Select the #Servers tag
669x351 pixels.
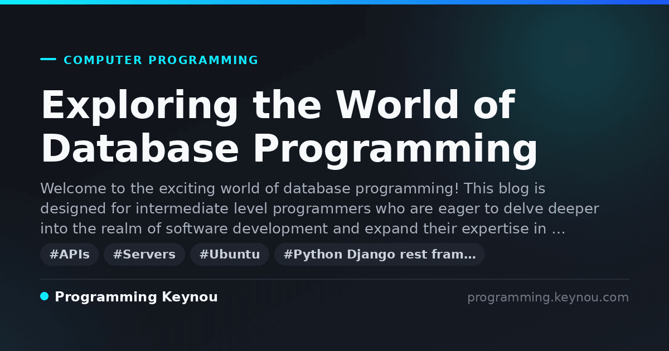[144, 255]
